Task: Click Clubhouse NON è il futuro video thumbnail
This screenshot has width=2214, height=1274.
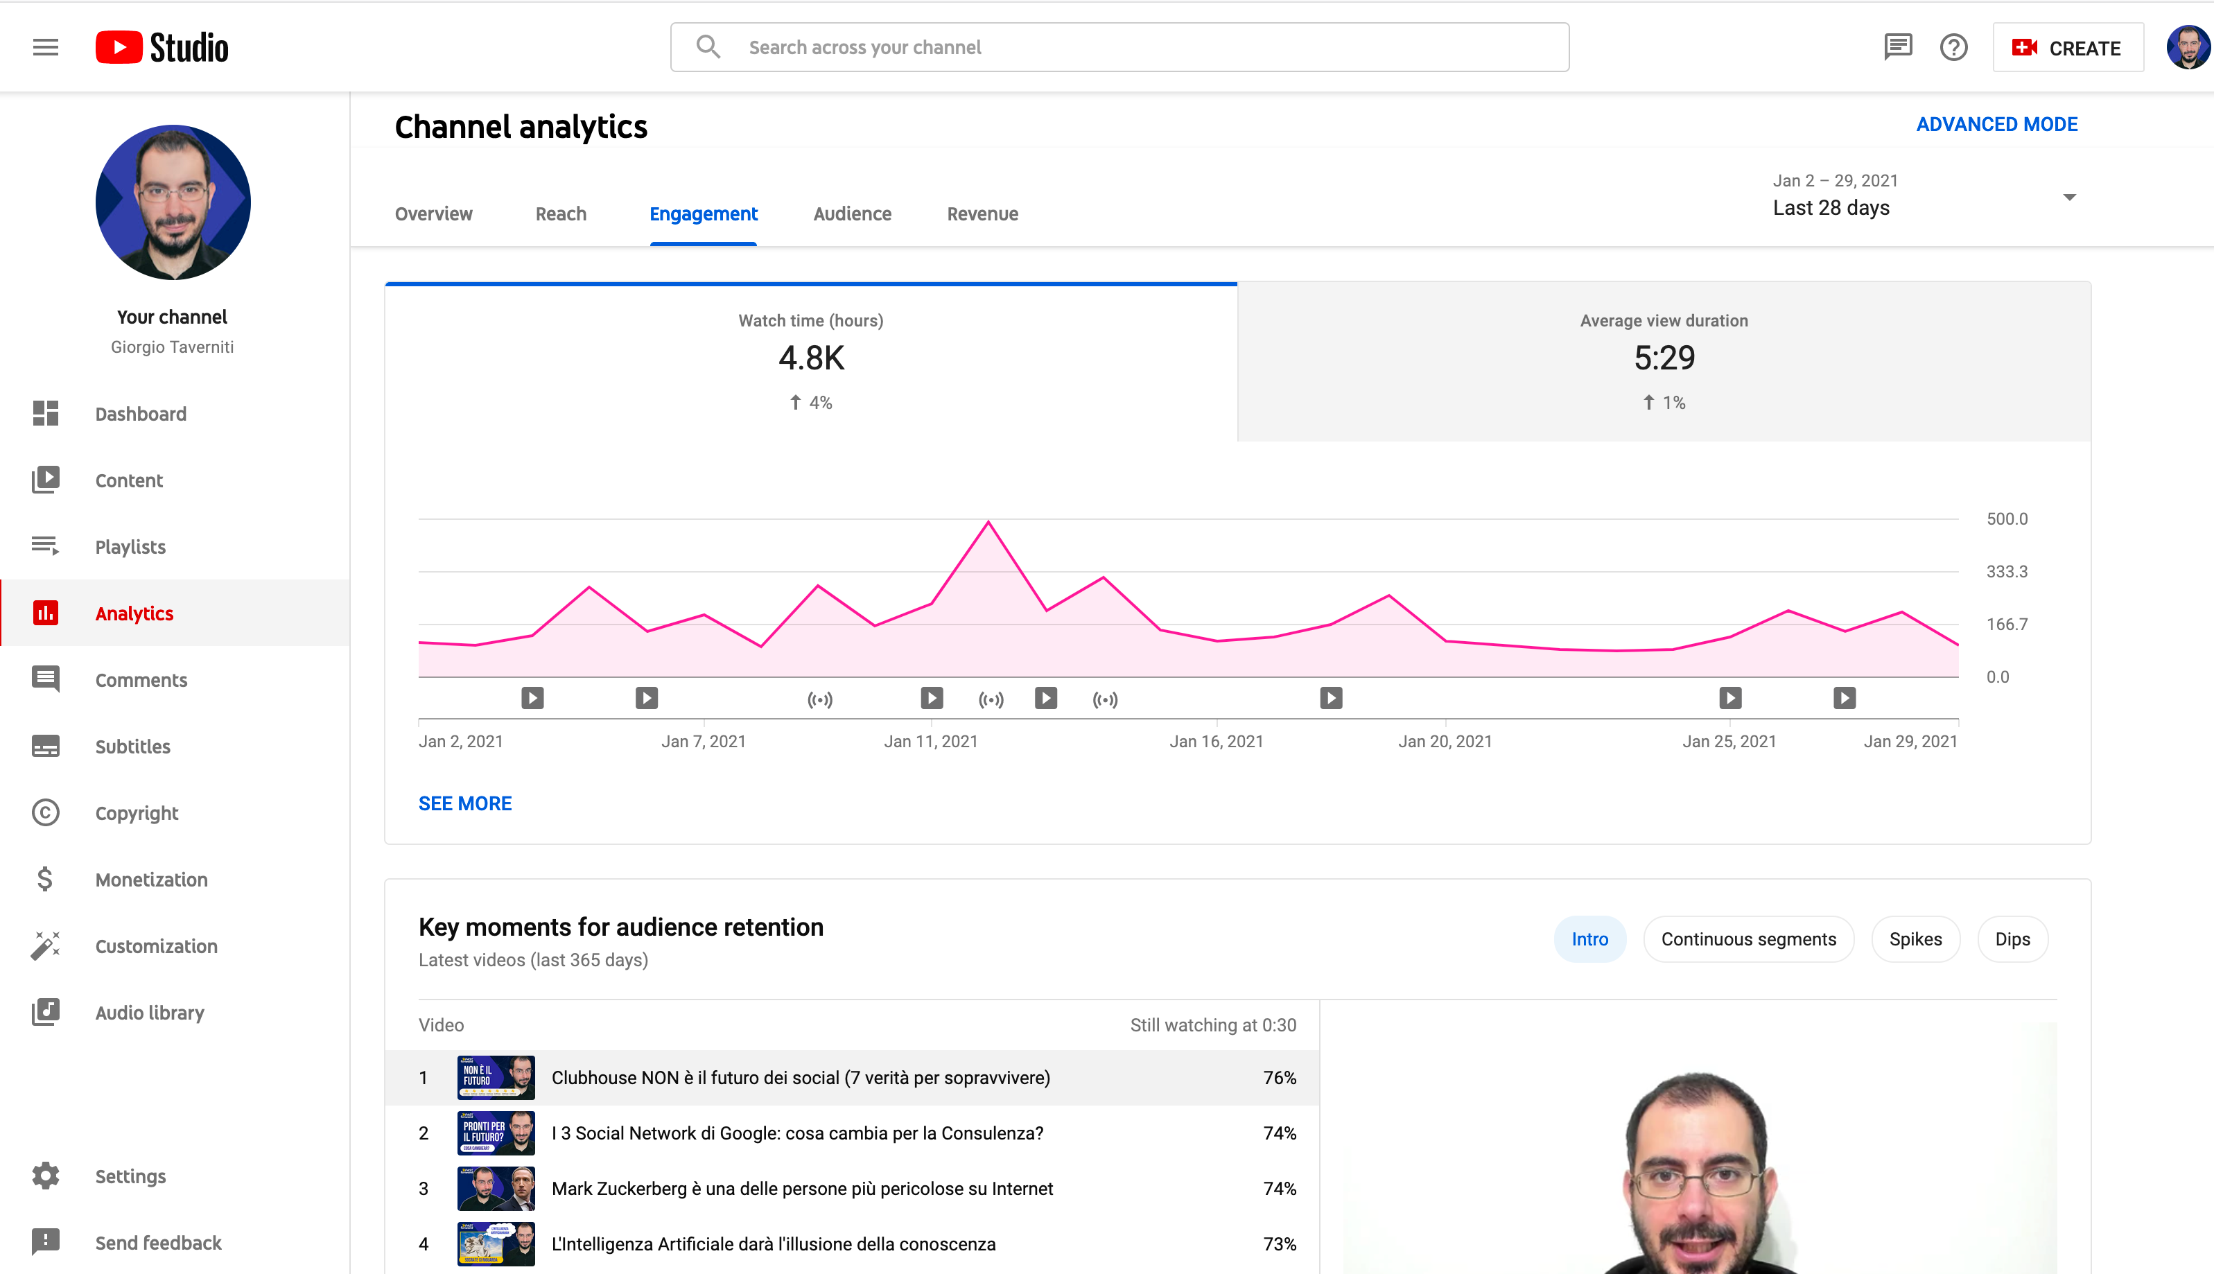Action: tap(496, 1077)
